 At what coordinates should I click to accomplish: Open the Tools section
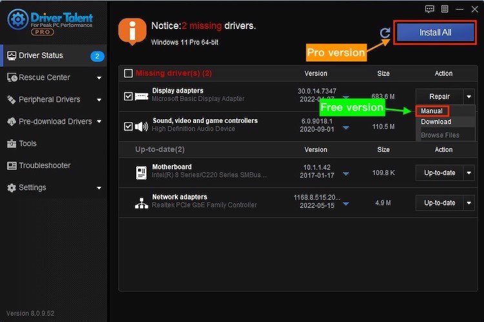pos(54,144)
